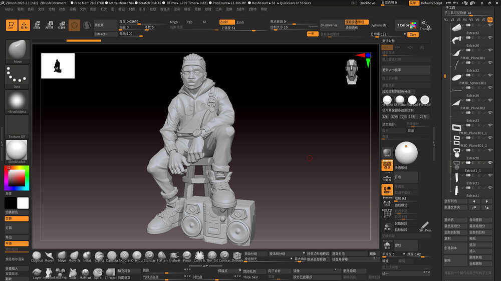The width and height of the screenshot is (501, 281).
Task: Click the ZColor palette button
Action: click(406, 25)
